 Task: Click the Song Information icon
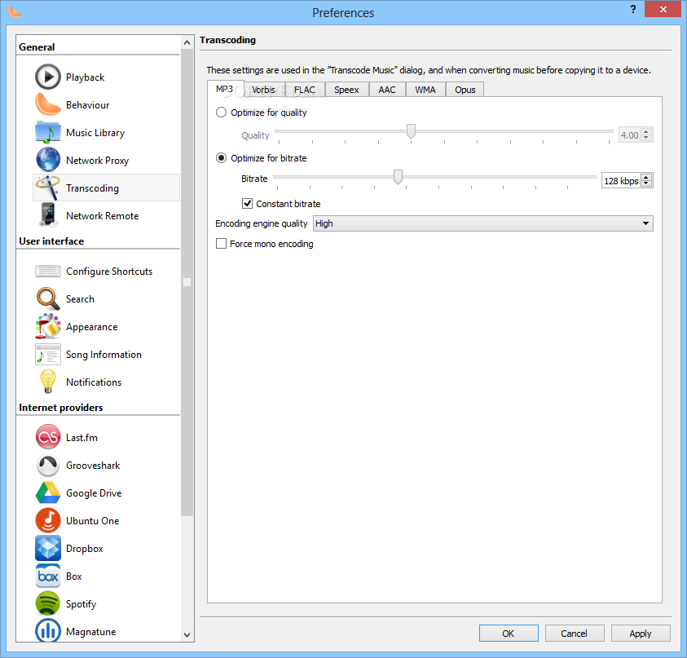click(48, 354)
